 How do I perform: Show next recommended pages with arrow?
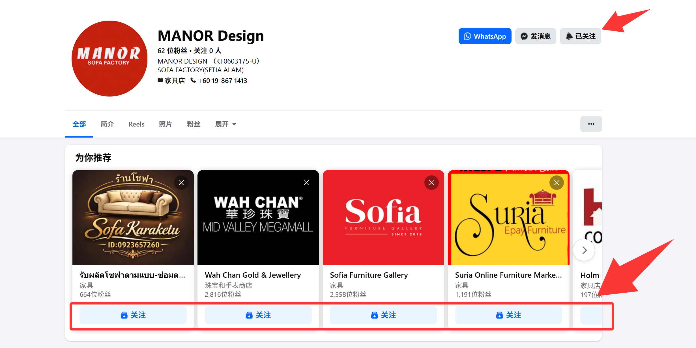(584, 250)
